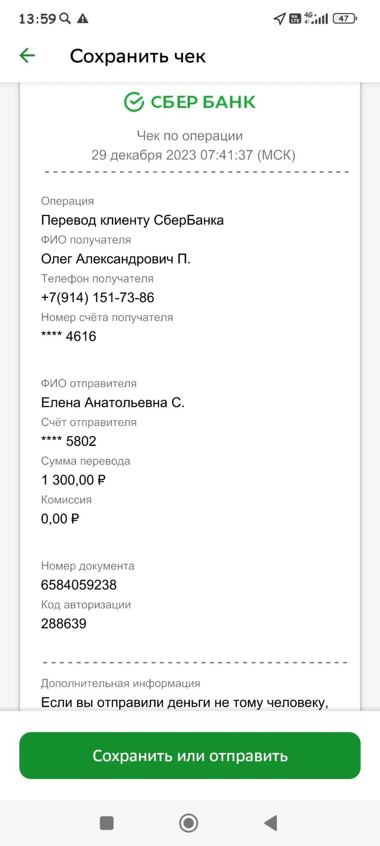Screen dimensions: 380x846
Task: Tap the search icon in status bar
Action: 65,19
